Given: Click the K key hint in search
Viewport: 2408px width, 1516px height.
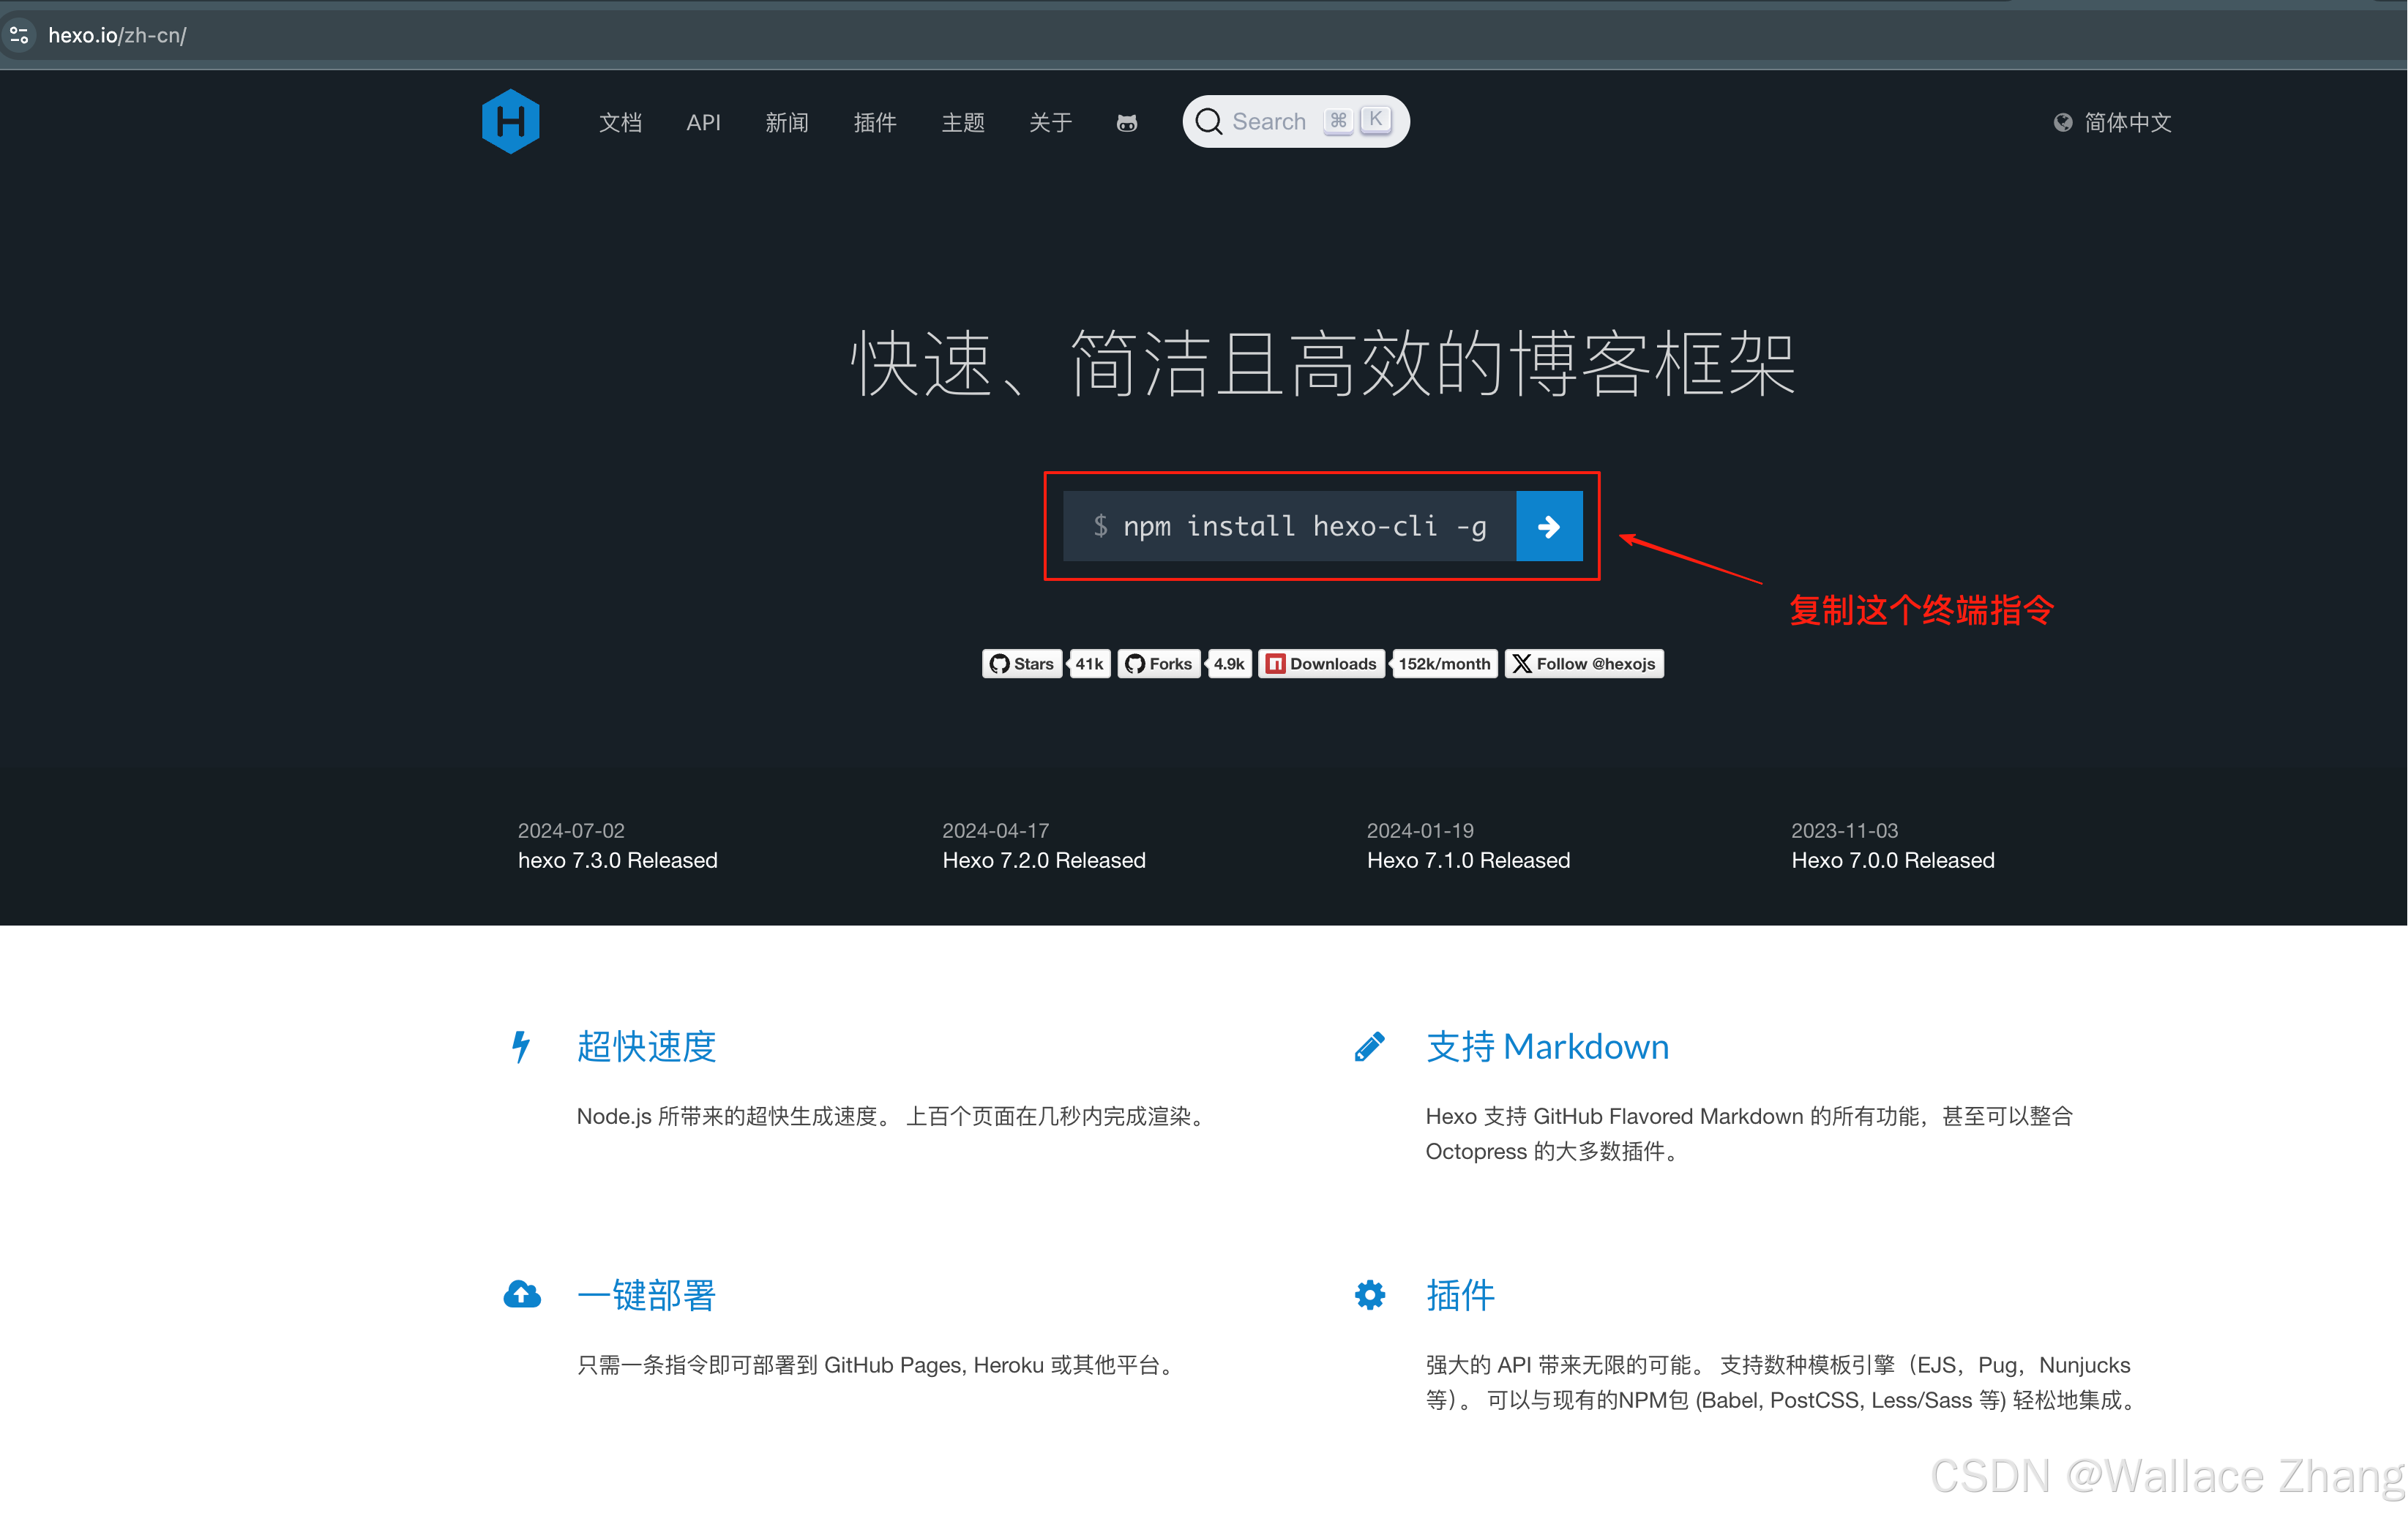Looking at the screenshot, I should coord(1376,120).
